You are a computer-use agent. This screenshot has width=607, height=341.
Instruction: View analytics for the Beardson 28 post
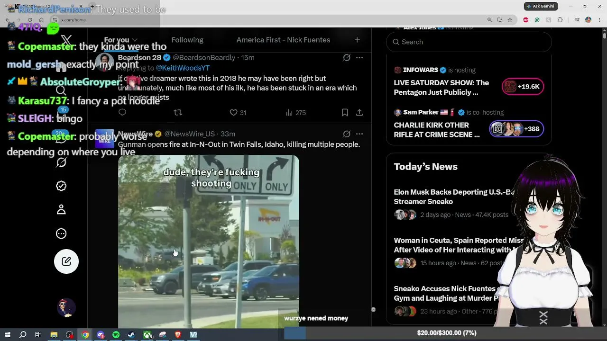coord(296,113)
